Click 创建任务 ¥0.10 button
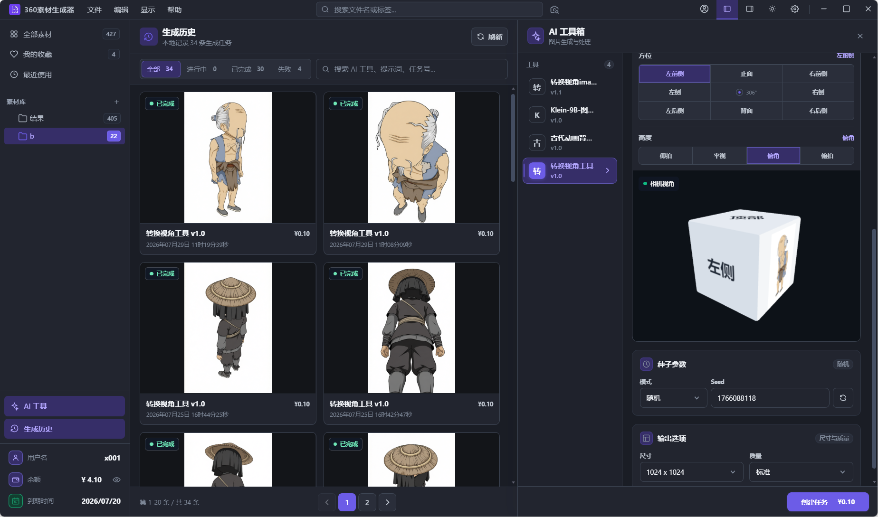The width and height of the screenshot is (878, 517). pyautogui.click(x=828, y=502)
